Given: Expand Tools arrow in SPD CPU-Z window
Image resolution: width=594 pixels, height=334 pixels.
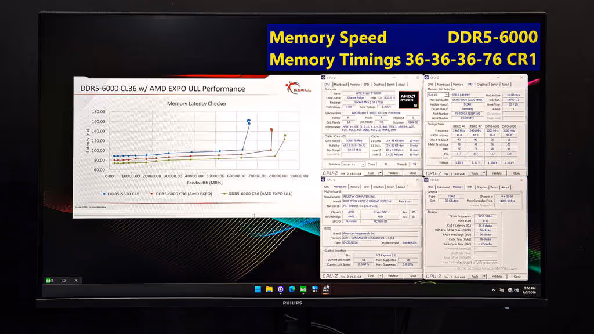Looking at the screenshot, I should tap(484, 173).
